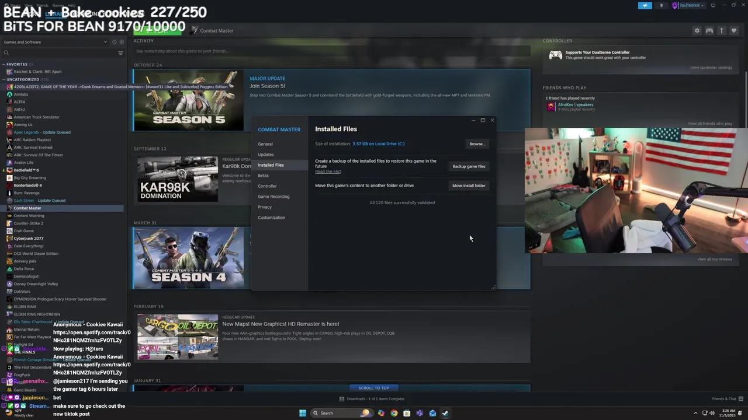Viewport: 748px width, 420px height.
Task: Select Counter-Strike 2 in library
Action: pyautogui.click(x=28, y=223)
